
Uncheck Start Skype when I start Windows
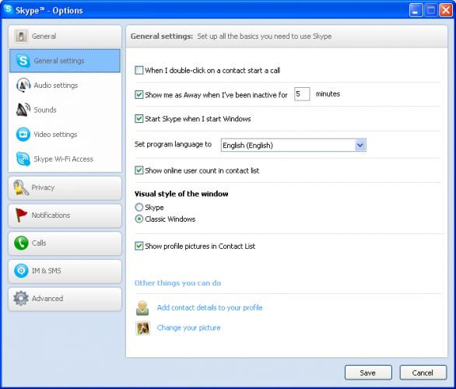coord(139,118)
